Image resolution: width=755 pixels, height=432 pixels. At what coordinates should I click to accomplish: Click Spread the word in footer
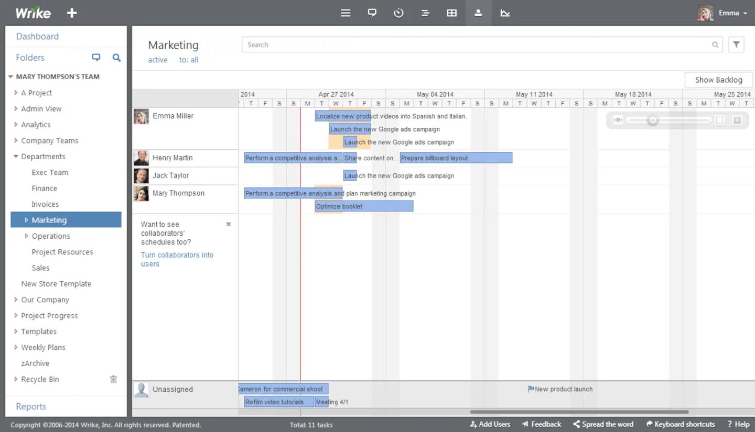pyautogui.click(x=603, y=424)
